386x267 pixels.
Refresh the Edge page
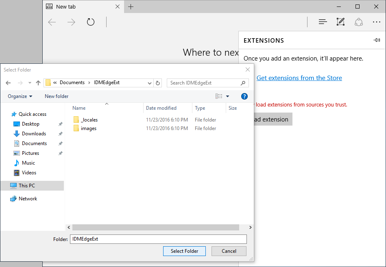(x=90, y=22)
